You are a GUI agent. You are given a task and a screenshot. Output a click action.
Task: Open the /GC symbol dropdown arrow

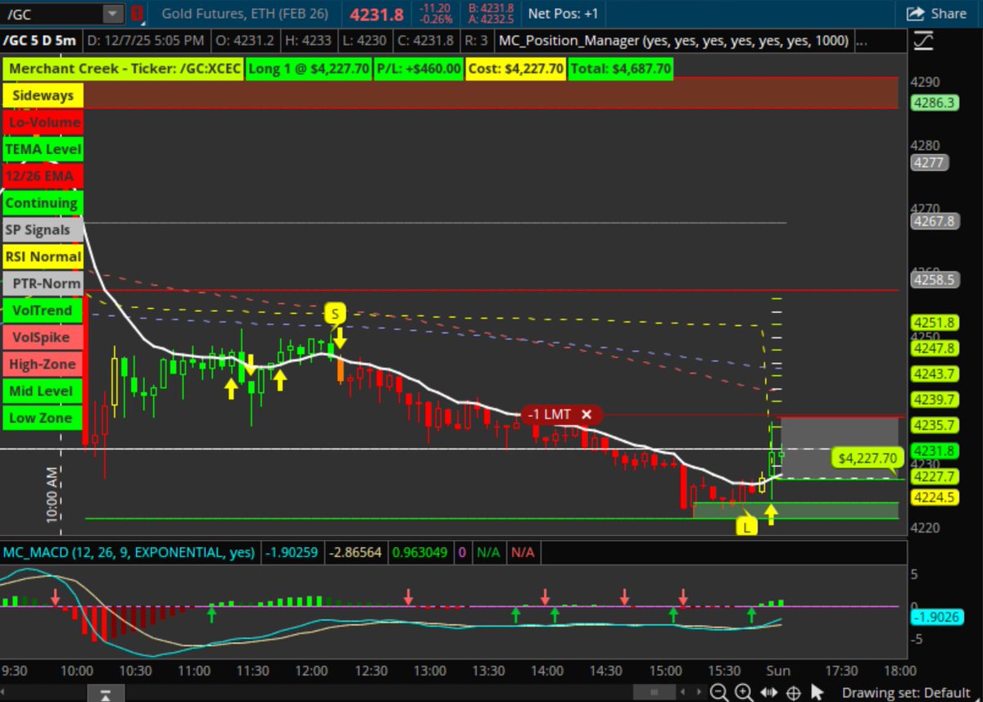(x=112, y=14)
